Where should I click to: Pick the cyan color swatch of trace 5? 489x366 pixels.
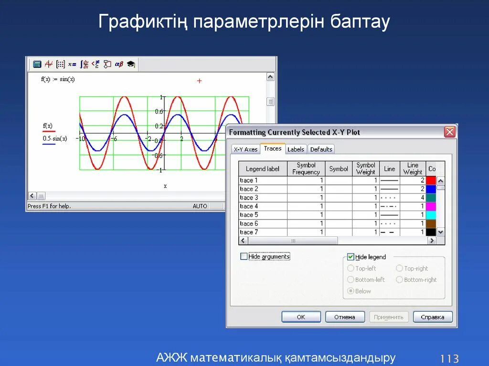click(431, 215)
